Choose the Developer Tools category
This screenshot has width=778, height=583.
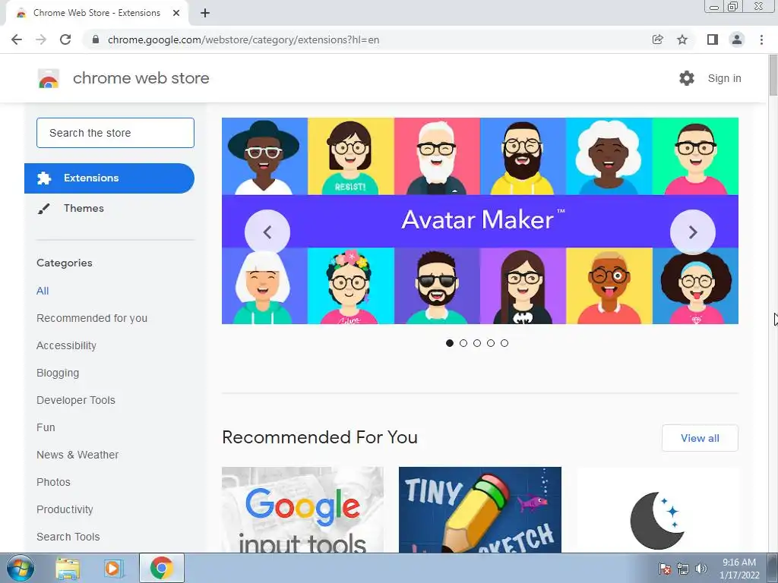76,400
